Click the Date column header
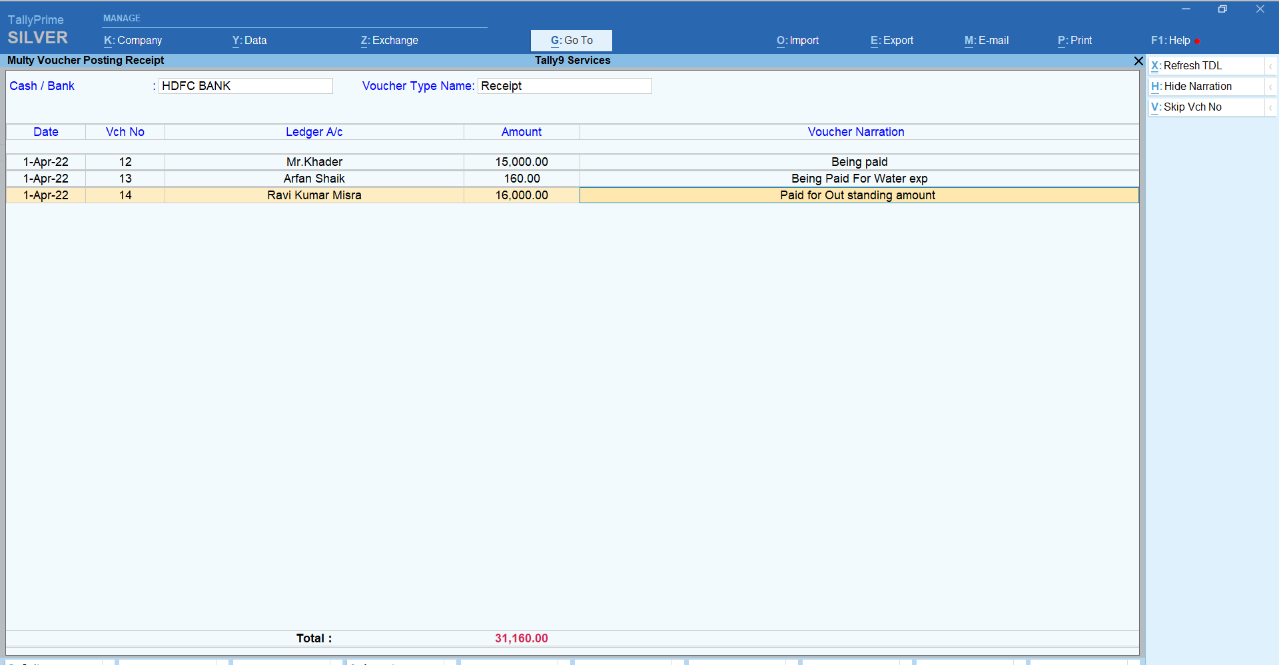This screenshot has width=1279, height=665. [46, 132]
